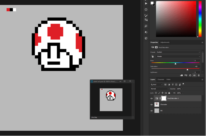
Task: Open the Preset Custom dropdown
Action: pyautogui.click(x=178, y=52)
